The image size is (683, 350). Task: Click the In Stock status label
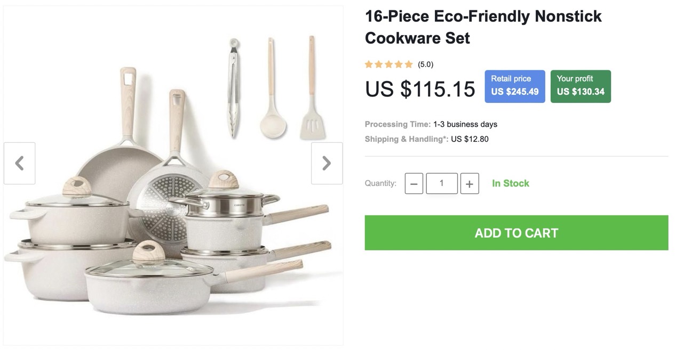(510, 183)
